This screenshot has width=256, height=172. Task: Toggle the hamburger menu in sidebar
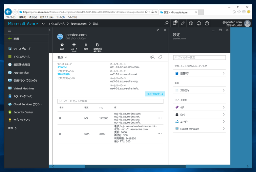[x=10, y=31]
